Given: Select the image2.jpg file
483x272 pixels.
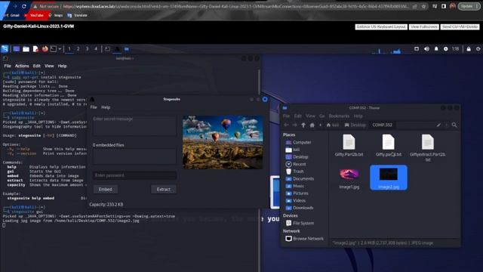Looking at the screenshot, I should pos(389,178).
